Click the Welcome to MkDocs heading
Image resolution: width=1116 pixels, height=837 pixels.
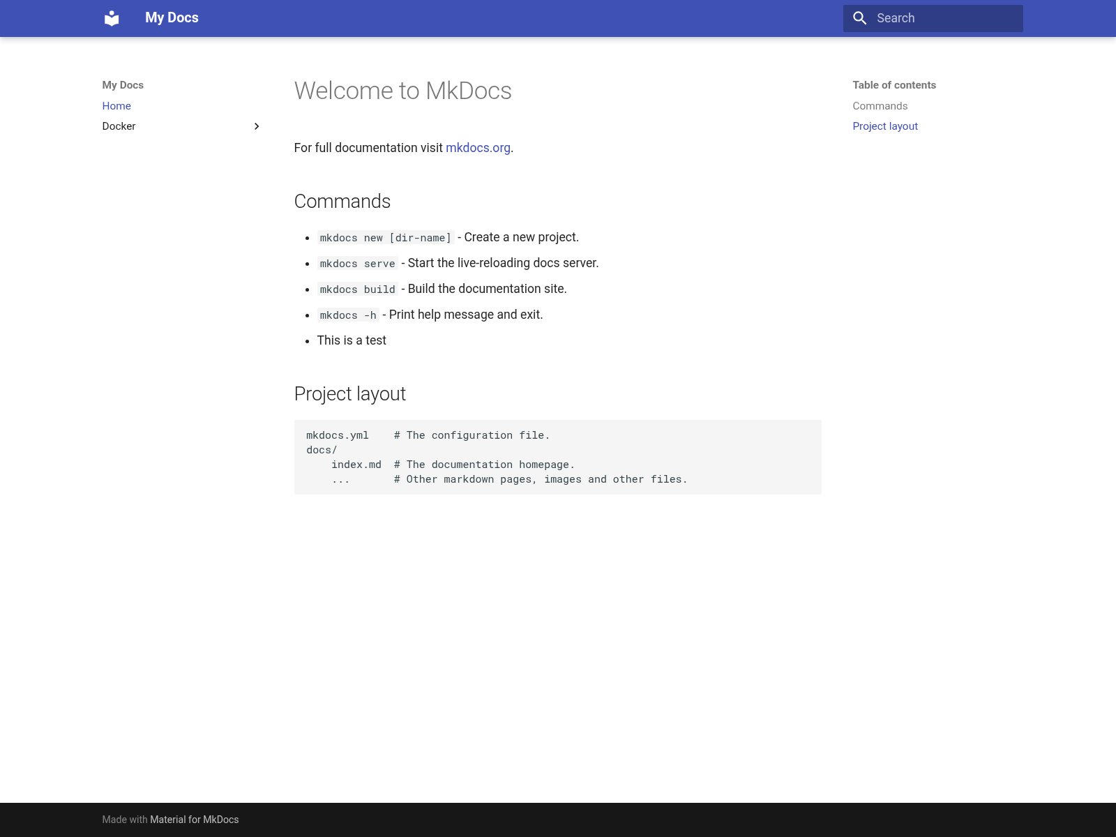(403, 91)
